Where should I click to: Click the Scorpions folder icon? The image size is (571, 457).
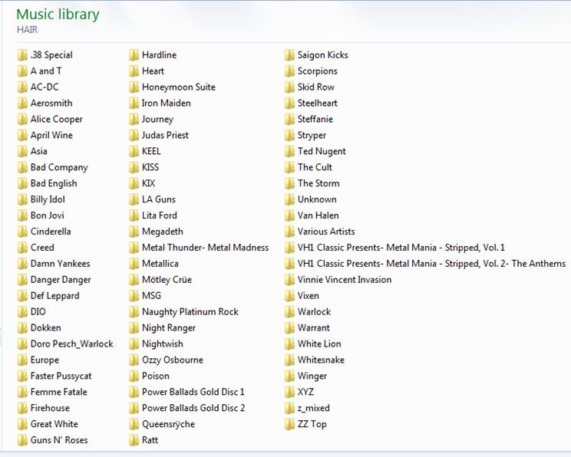[289, 71]
